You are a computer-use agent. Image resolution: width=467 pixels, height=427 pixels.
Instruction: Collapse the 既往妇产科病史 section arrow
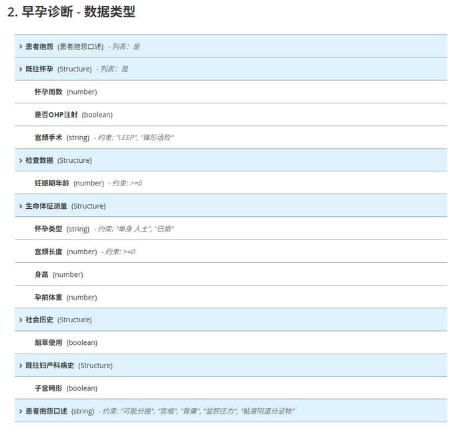[21, 366]
